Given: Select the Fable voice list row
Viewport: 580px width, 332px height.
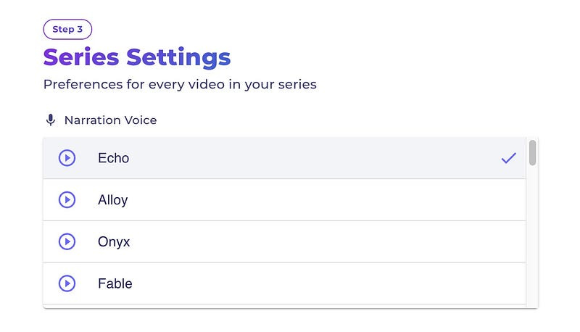Looking at the screenshot, I should click(284, 283).
